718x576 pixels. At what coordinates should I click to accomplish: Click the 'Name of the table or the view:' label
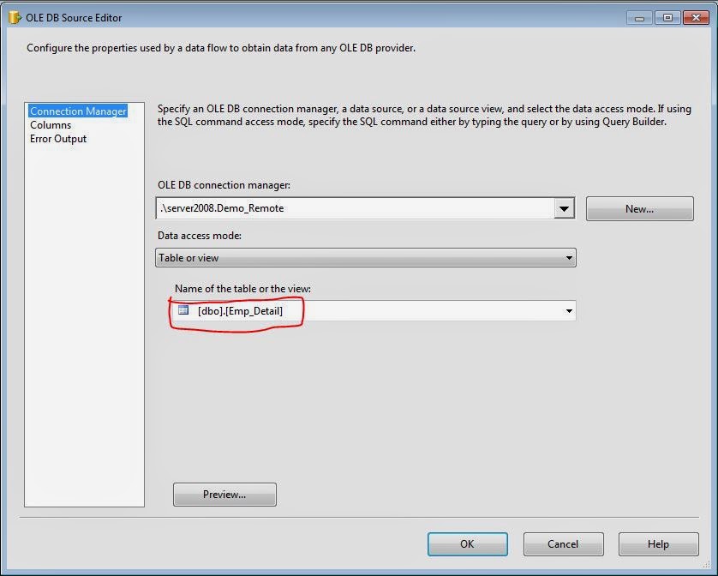242,289
